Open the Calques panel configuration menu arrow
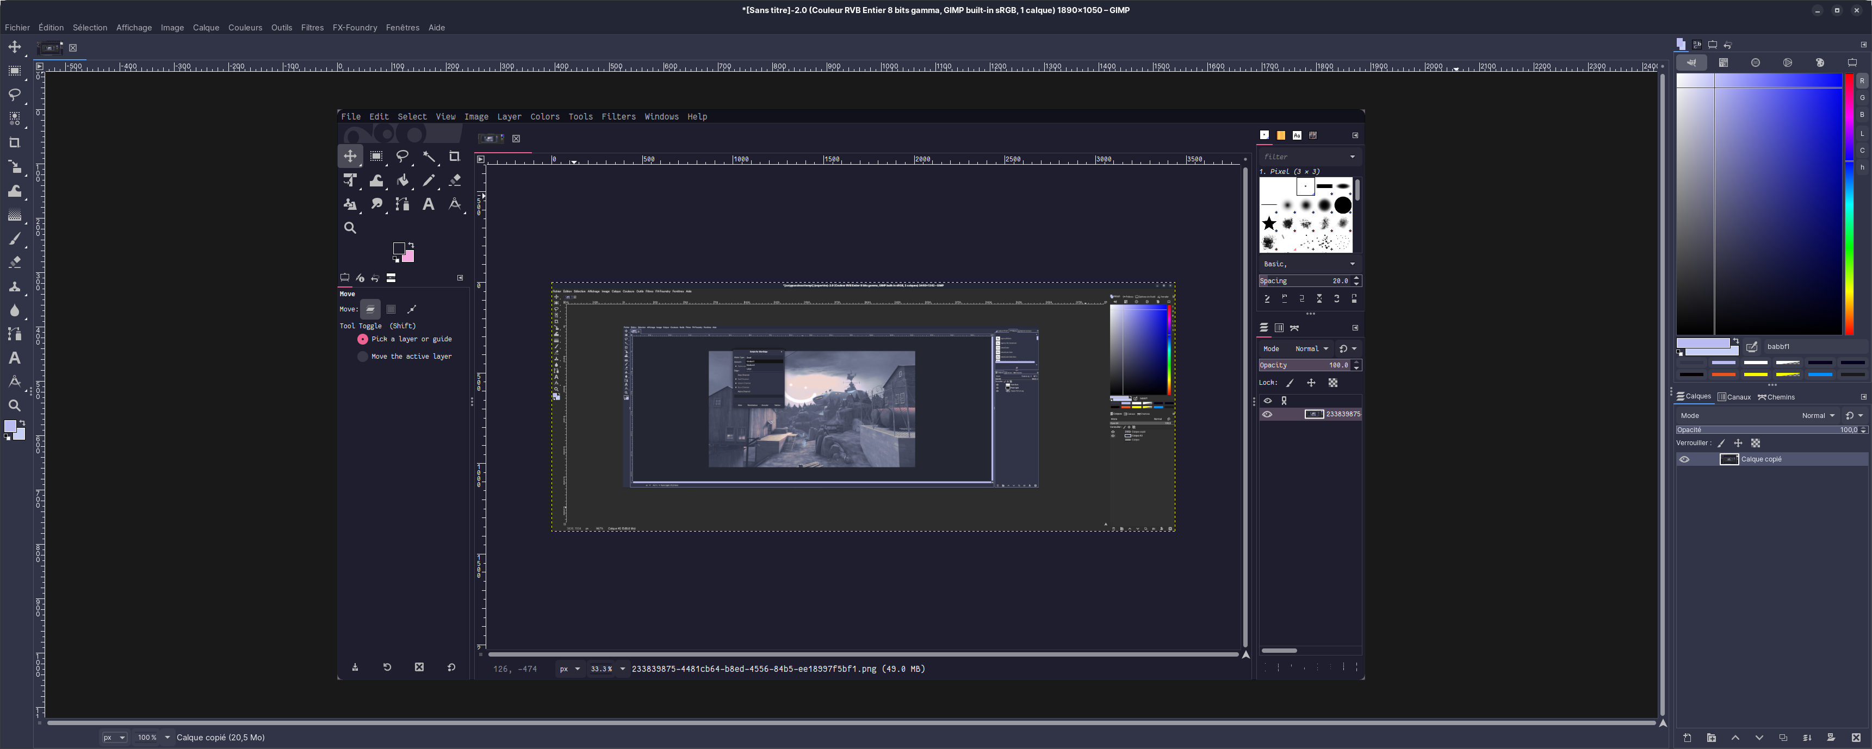 coord(1863,397)
